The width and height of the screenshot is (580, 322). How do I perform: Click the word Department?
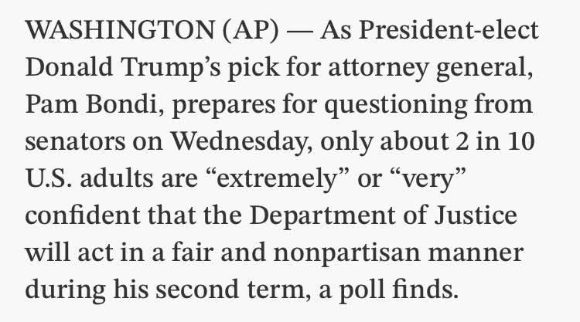tap(322, 216)
